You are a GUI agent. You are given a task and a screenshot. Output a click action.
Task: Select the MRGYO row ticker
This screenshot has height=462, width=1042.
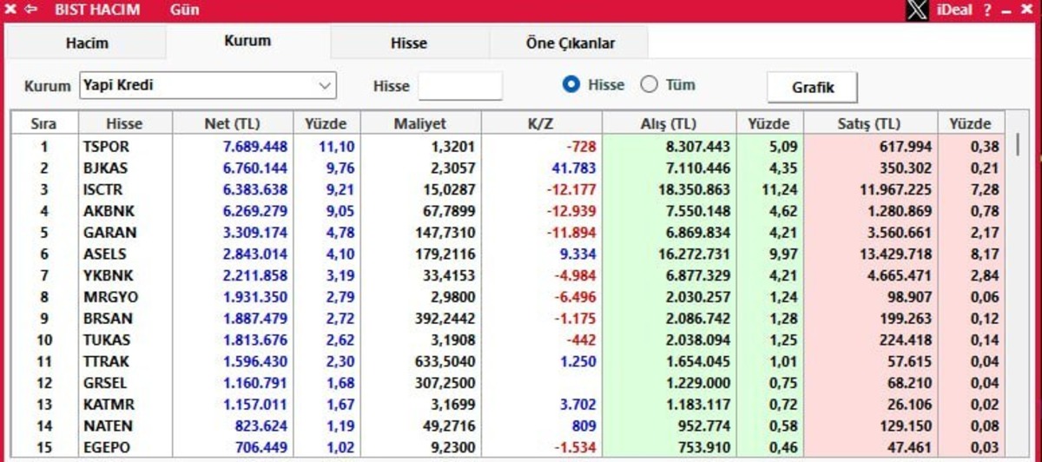pyautogui.click(x=109, y=297)
